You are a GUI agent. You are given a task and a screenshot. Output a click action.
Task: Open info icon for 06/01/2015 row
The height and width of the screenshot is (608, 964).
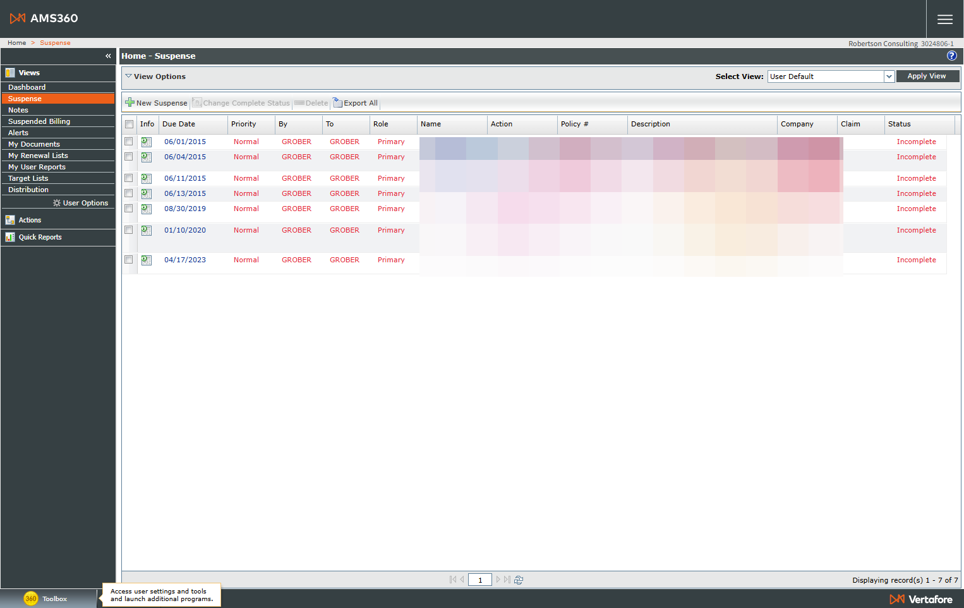tap(147, 142)
